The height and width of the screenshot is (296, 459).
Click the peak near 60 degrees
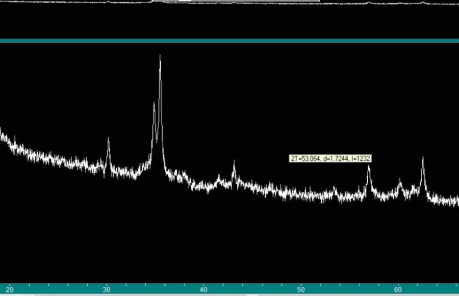(400, 180)
